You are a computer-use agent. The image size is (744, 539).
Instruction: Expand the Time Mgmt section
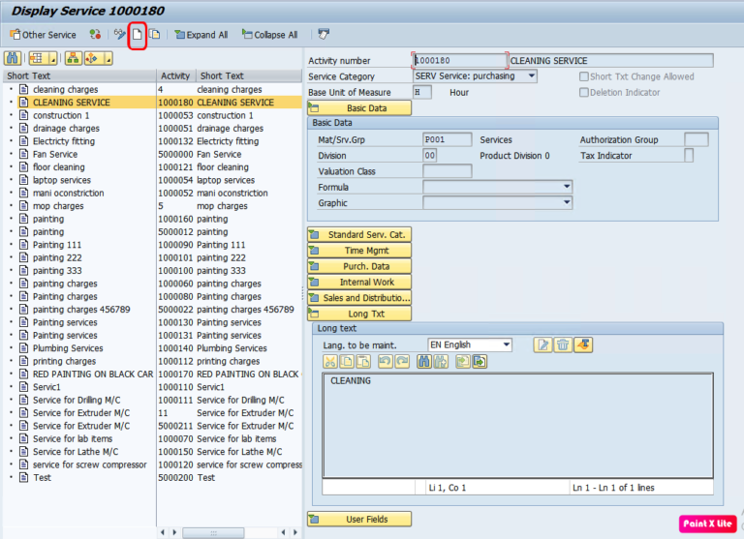[359, 251]
